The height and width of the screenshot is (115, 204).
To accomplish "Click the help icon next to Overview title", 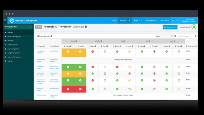I will tap(86, 27).
